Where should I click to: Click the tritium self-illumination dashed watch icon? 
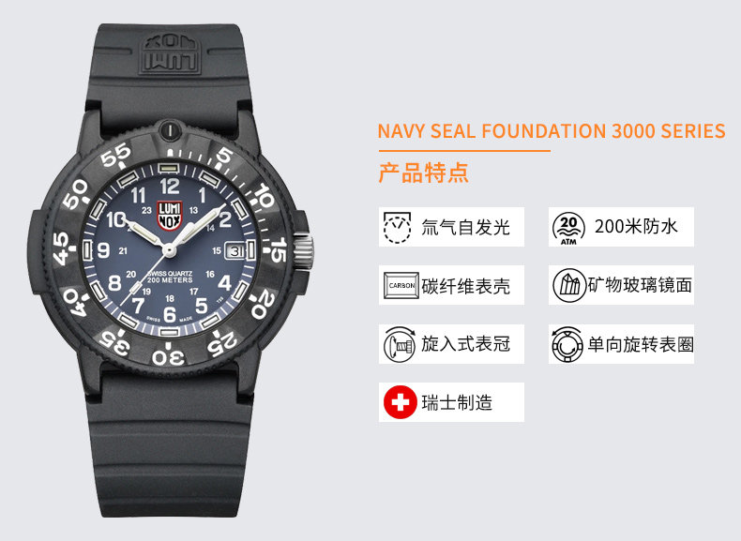[x=397, y=227]
